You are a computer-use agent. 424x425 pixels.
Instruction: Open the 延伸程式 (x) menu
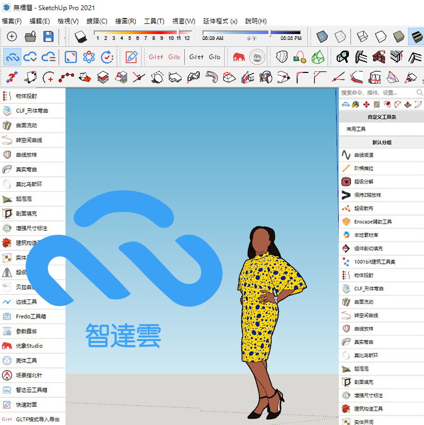(219, 21)
